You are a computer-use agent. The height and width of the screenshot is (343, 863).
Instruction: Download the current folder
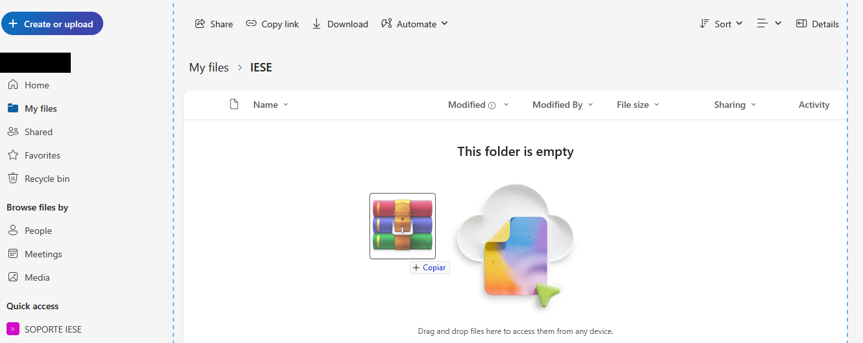pyautogui.click(x=340, y=24)
